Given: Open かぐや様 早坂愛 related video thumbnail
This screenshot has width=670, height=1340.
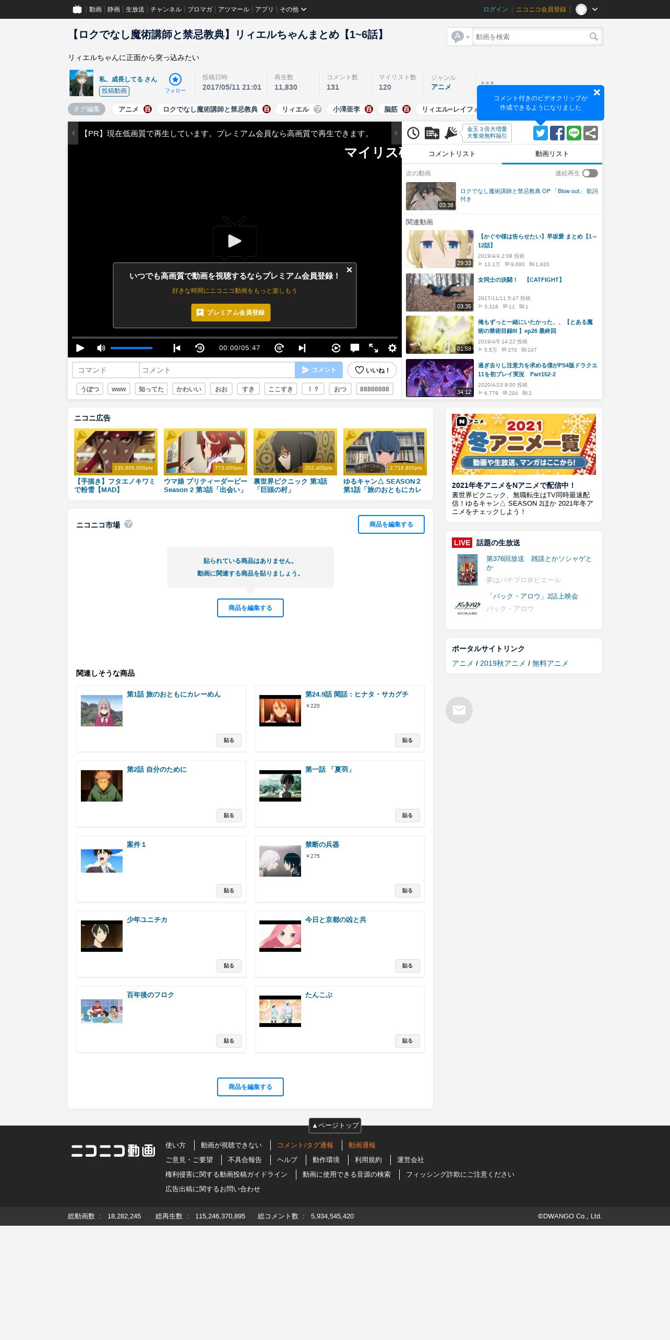Looking at the screenshot, I should [x=440, y=249].
